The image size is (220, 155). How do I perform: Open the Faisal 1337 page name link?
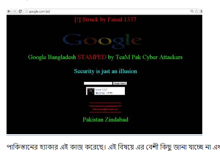[x=101, y=89]
